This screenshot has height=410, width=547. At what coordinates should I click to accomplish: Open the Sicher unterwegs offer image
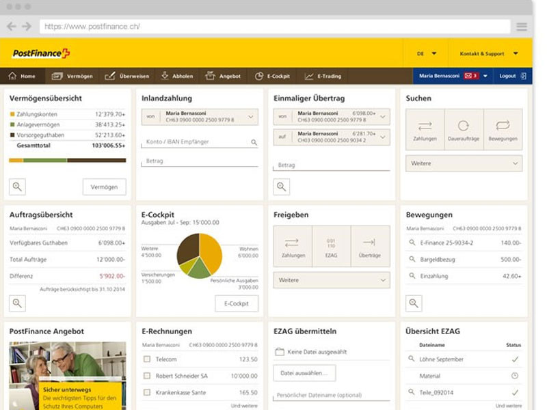tap(67, 376)
